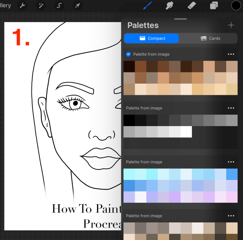Tap the drawn eye on the canvas
Viewport: 243px width, 240px height.
pyautogui.click(x=73, y=103)
